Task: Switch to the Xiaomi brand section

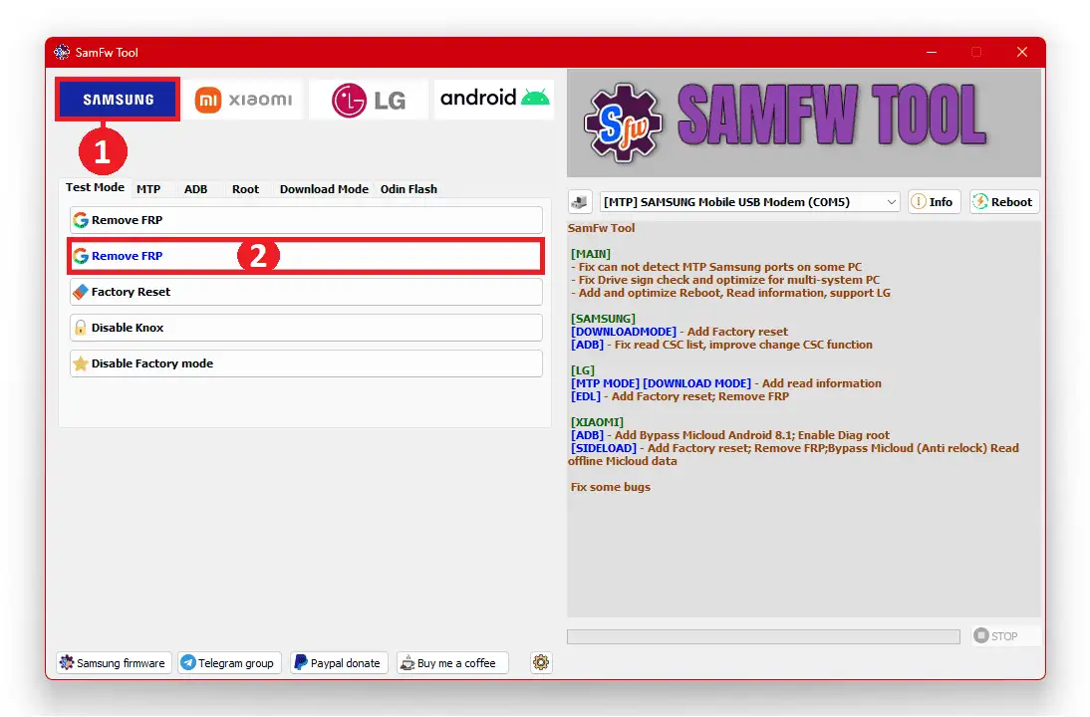Action: 243,100
